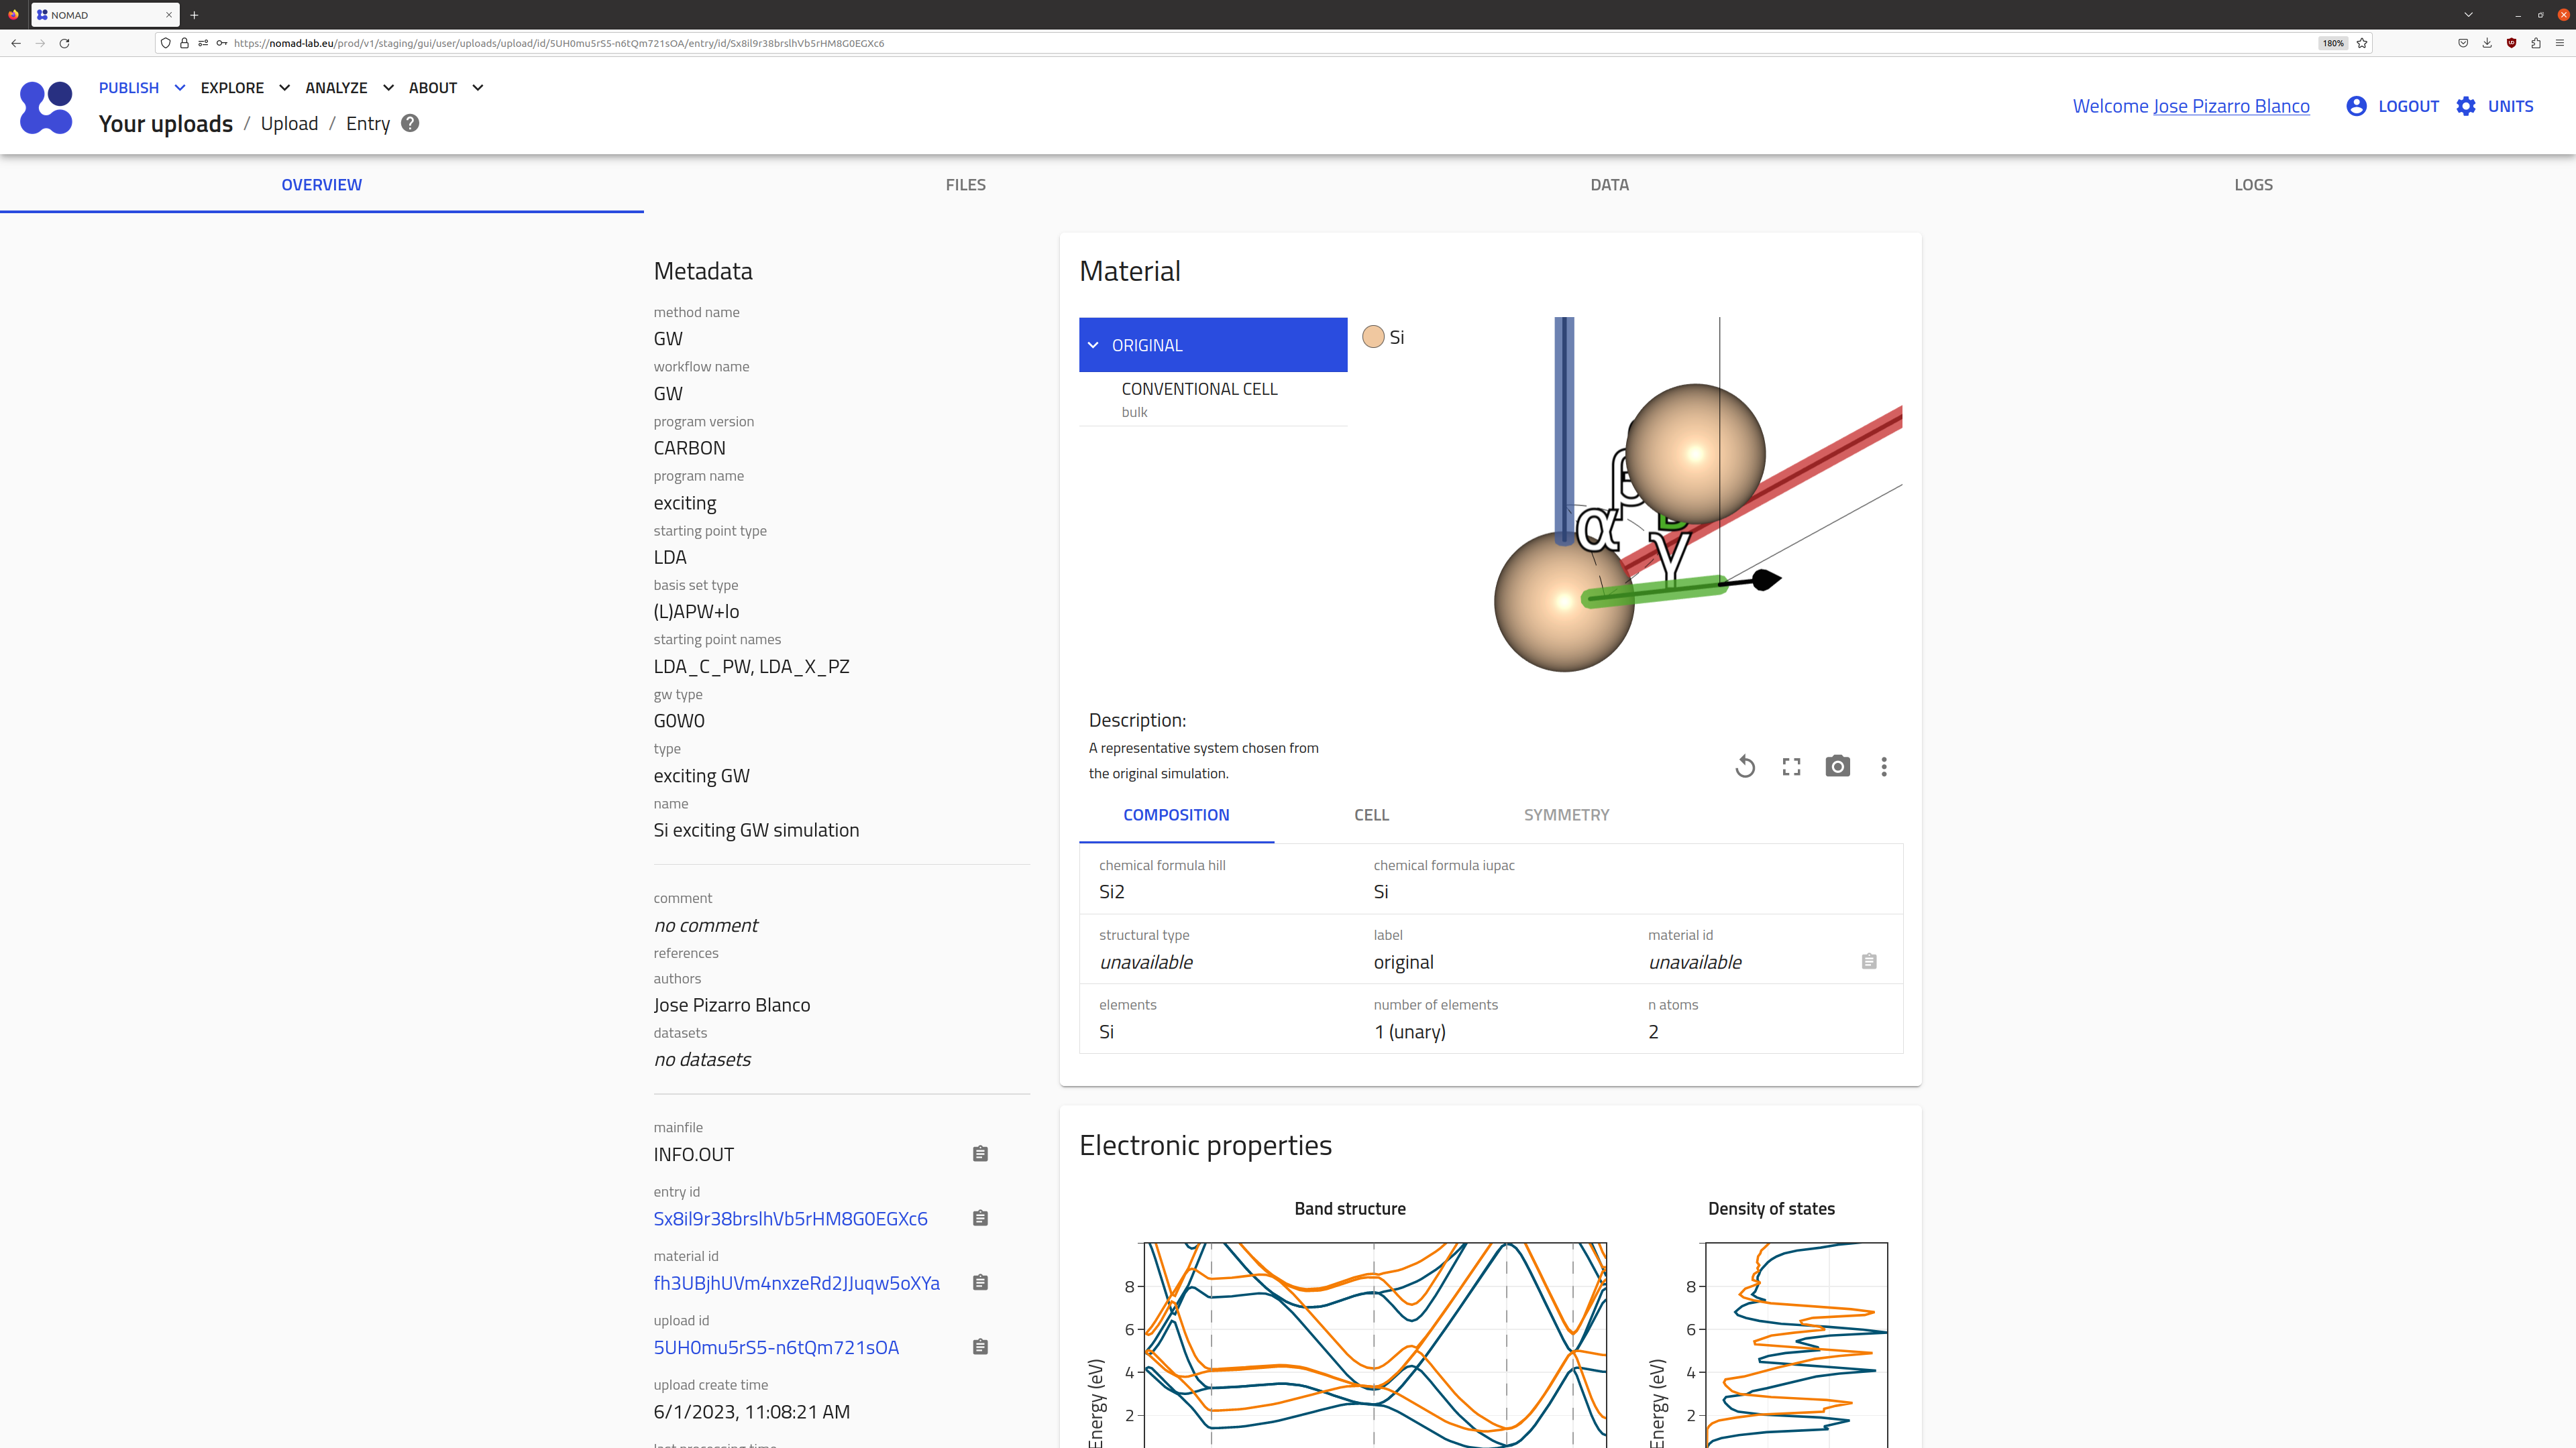The image size is (2576, 1448).
Task: Select the COMPOSITION tab
Action: [1176, 814]
